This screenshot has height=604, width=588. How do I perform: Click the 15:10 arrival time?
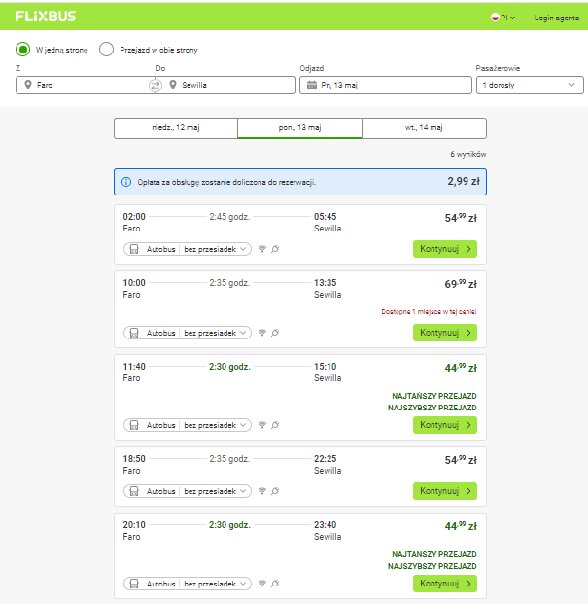(x=326, y=367)
